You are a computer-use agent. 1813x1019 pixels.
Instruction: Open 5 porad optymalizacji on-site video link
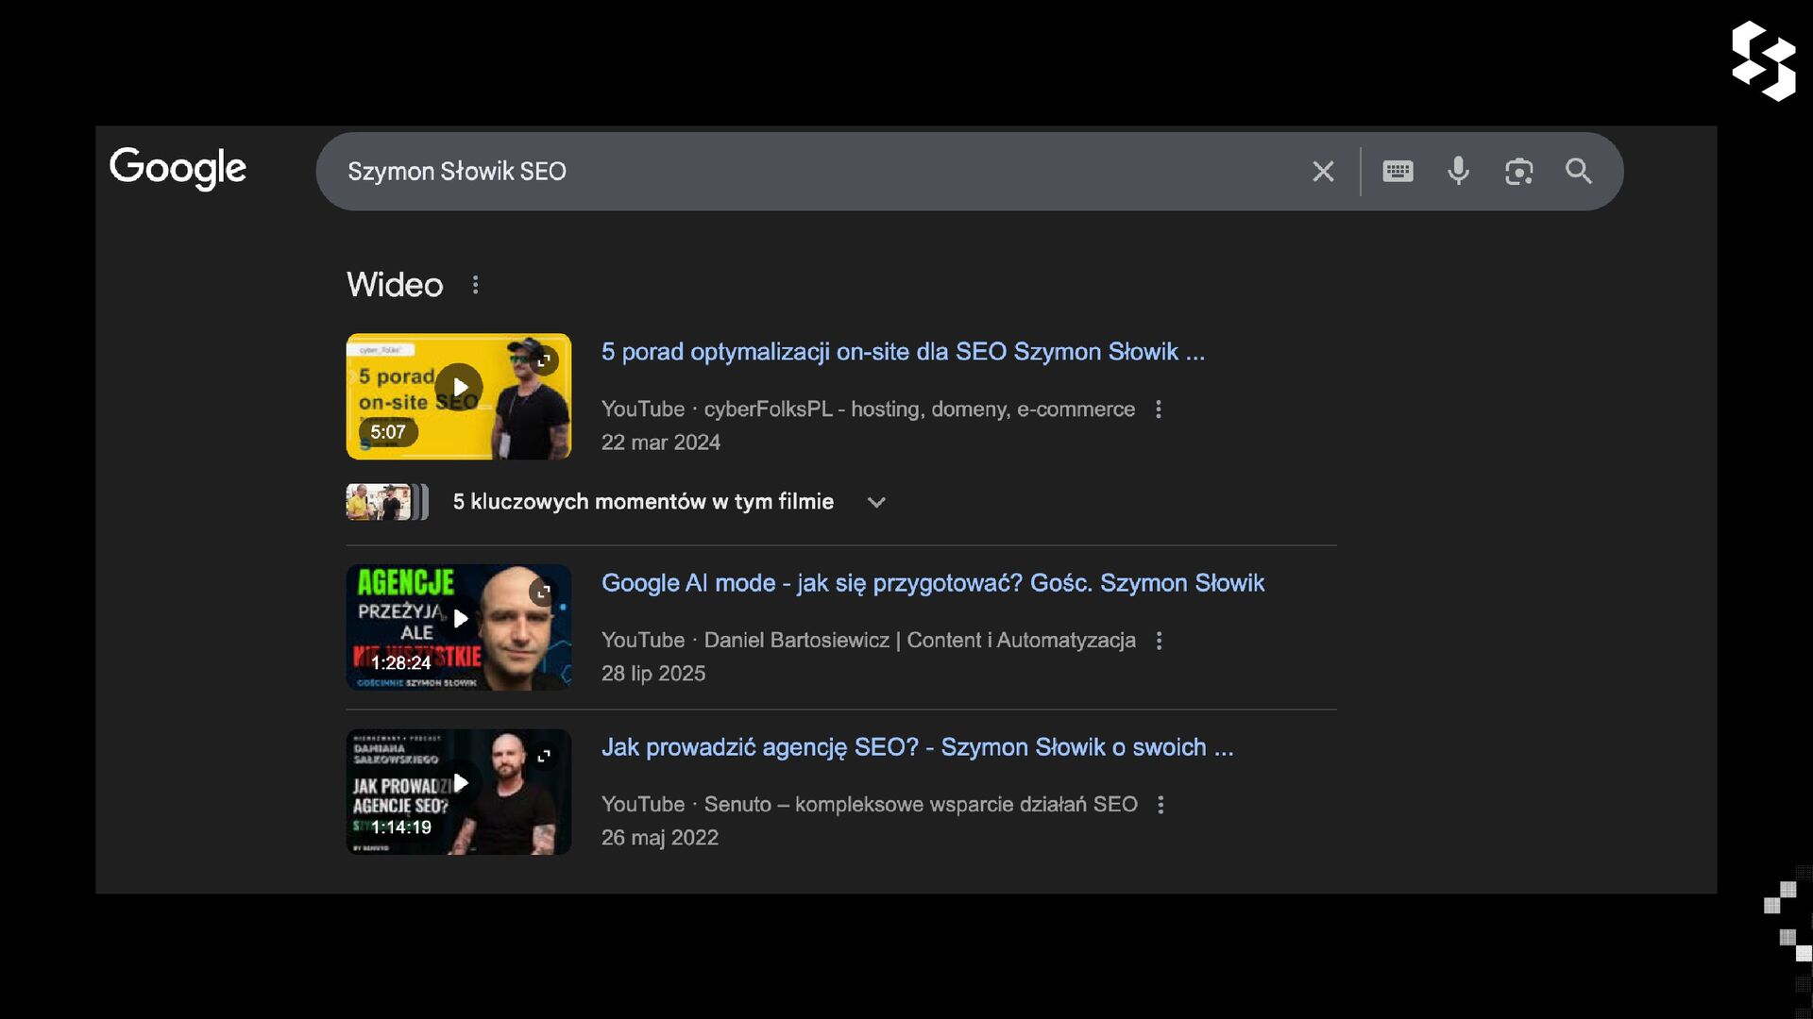(902, 352)
